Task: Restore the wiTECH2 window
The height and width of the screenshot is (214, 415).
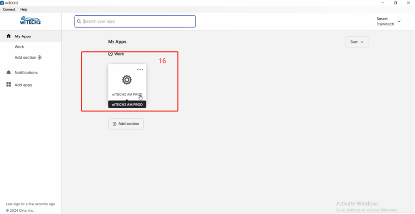Action: [395, 3]
